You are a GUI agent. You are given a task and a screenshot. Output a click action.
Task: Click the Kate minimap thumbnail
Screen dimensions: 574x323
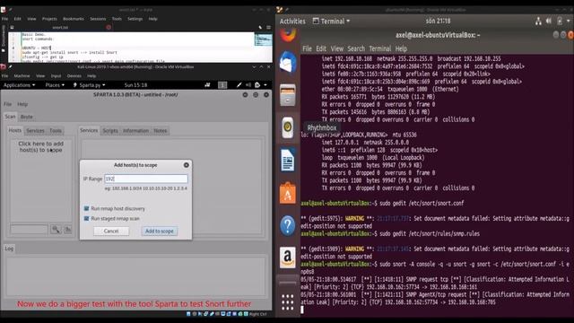click(263, 39)
